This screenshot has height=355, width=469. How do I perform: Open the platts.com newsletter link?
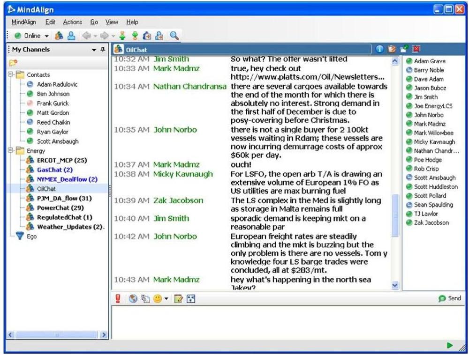(308, 77)
